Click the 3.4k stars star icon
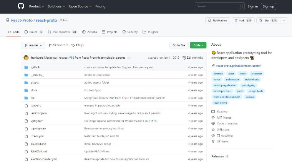Image resolution: width=292 pixels, height=162 pixels. (x=213, y=130)
